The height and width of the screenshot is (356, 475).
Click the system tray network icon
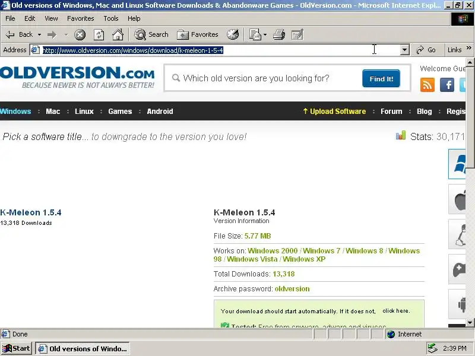click(x=432, y=348)
